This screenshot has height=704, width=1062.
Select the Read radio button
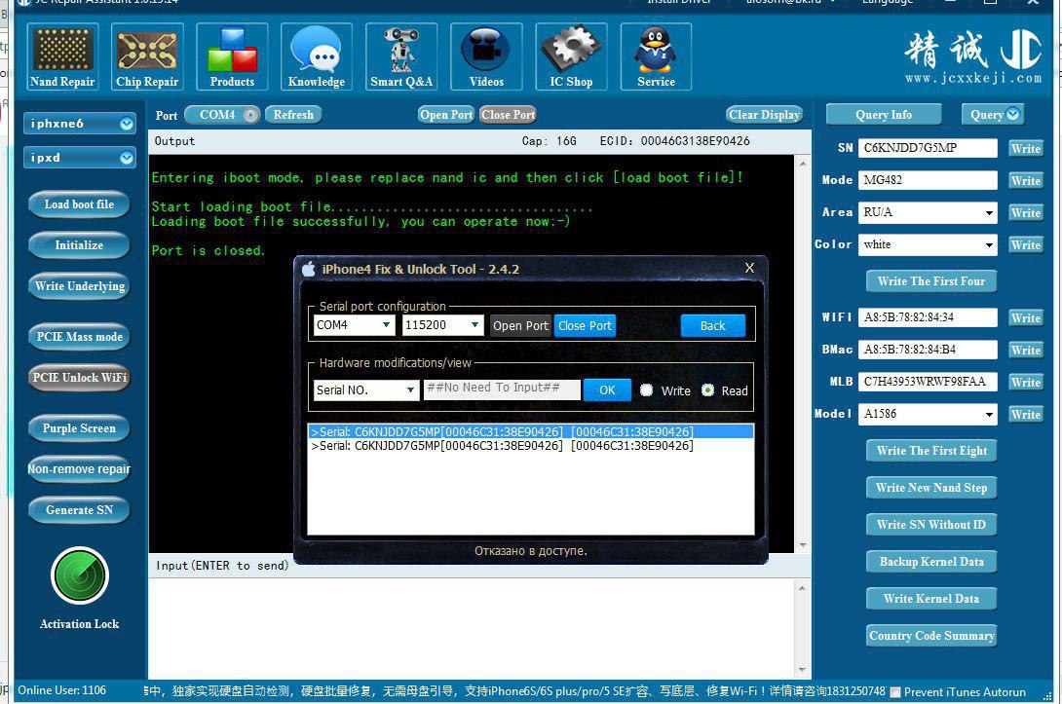pyautogui.click(x=707, y=390)
